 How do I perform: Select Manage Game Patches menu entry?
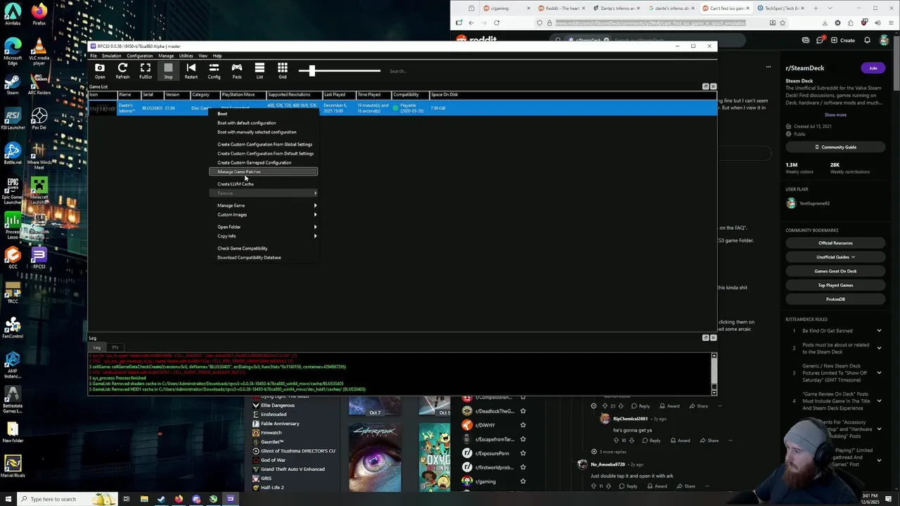(264, 171)
